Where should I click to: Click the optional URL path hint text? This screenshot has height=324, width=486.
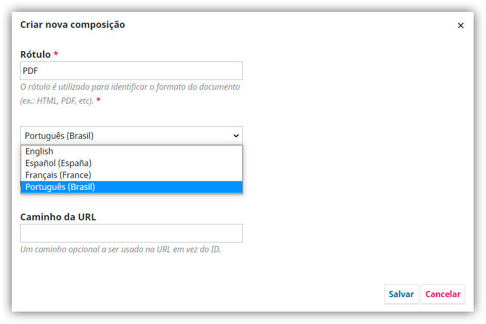[121, 250]
